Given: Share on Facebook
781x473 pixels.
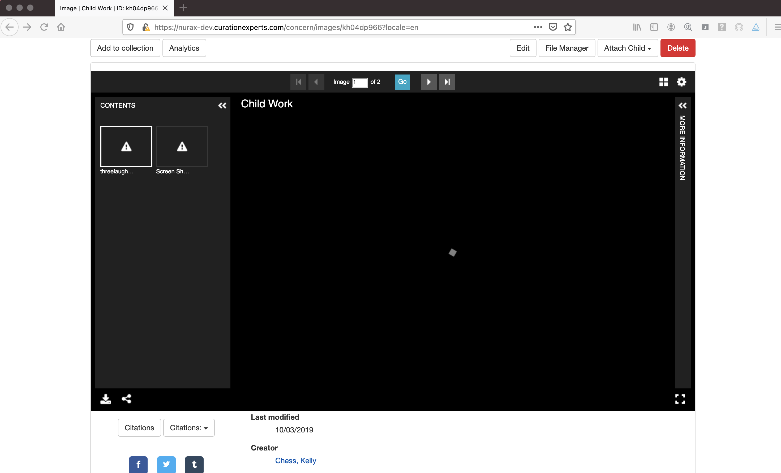Looking at the screenshot, I should pos(138,465).
